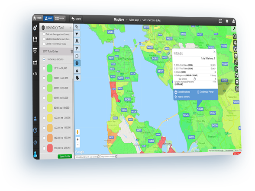
Task: Switch to the Data tab
Action: (x=60, y=19)
